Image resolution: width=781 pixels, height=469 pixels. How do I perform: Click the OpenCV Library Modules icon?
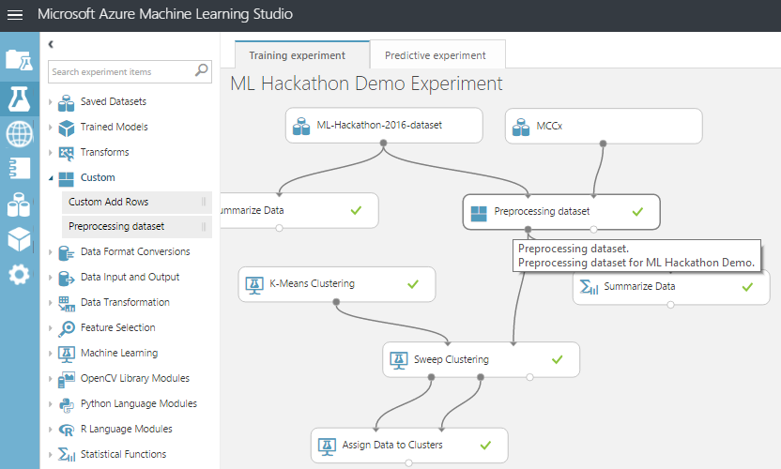[67, 379]
